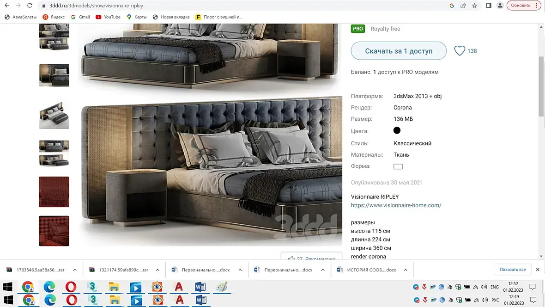Image resolution: width=545 pixels, height=307 pixels.
Task: Expand options for 1321174.59afa899c....rar download
Action: (x=157, y=270)
